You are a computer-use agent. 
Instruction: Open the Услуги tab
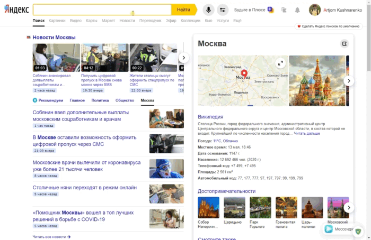click(223, 21)
